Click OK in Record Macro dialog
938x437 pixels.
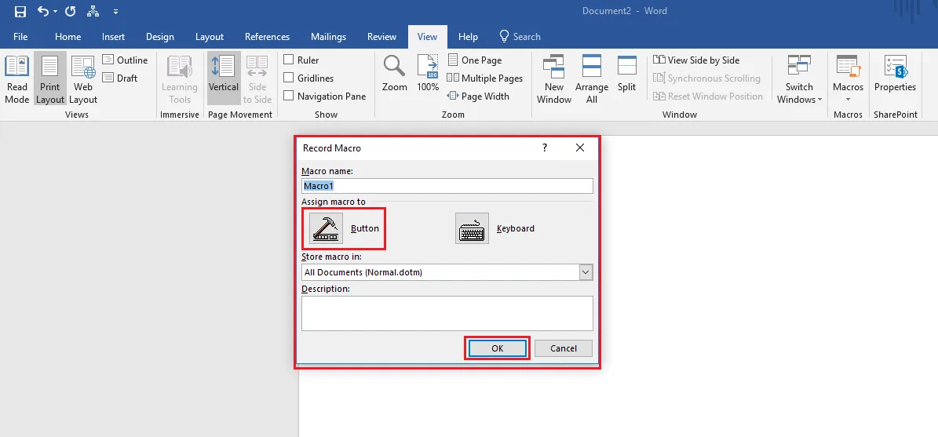pos(497,348)
